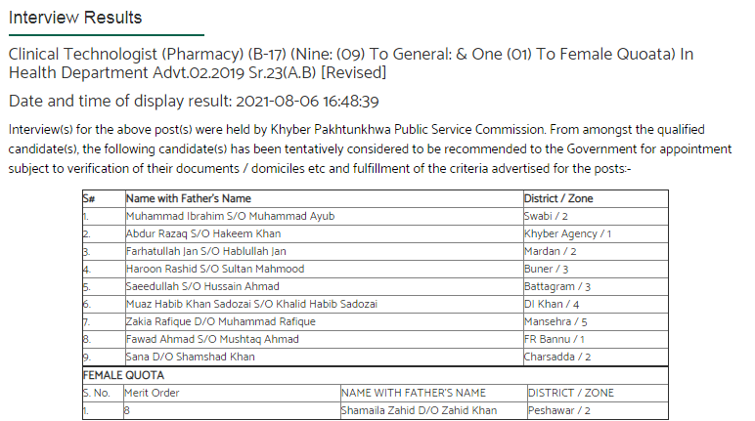Image resolution: width=755 pixels, height=421 pixels.
Task: Select Zakia Rafique D/O Muhammad Rafique entry
Action: pyautogui.click(x=220, y=321)
